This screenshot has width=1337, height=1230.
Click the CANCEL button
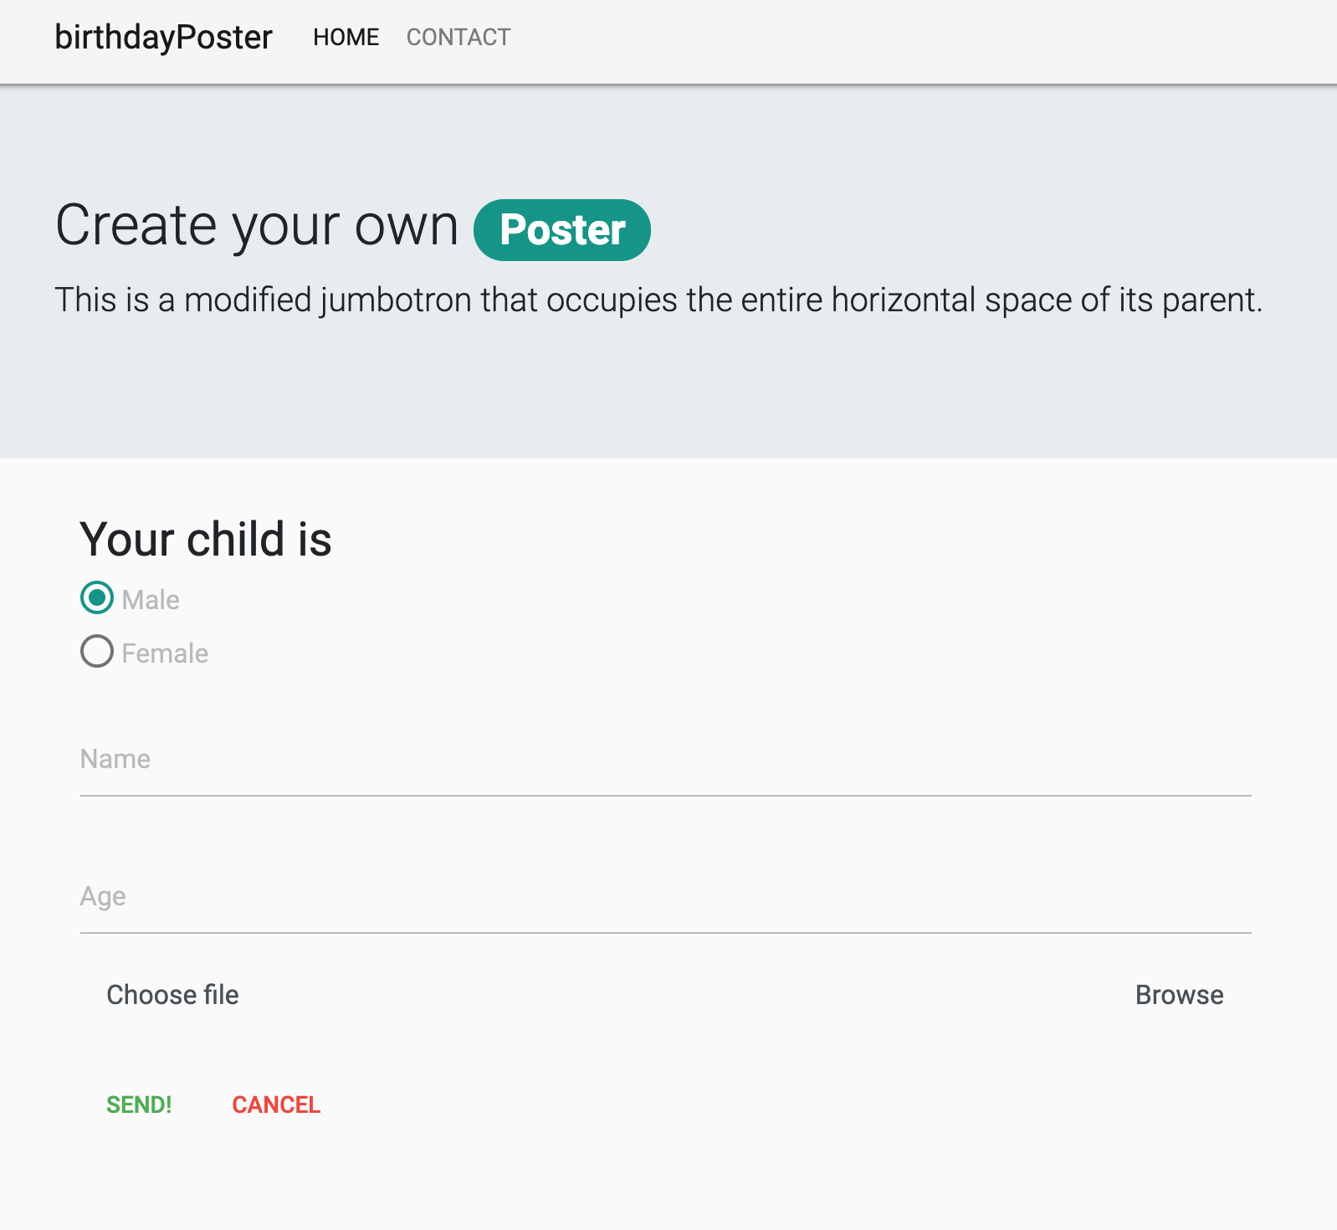tap(276, 1104)
